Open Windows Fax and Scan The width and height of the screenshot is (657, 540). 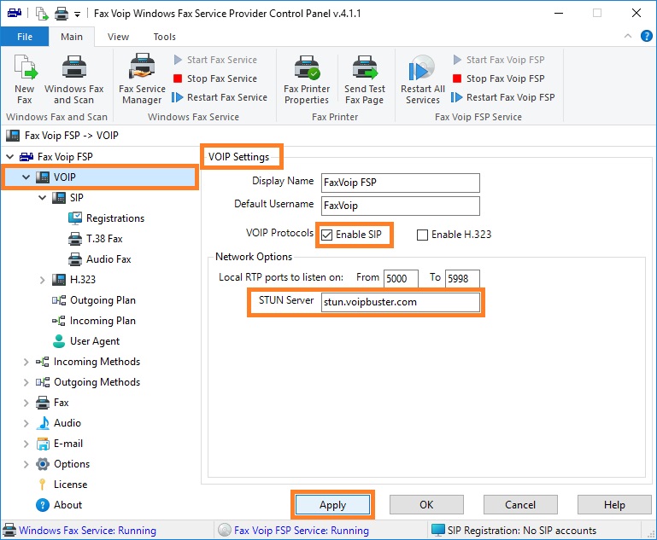click(x=73, y=79)
